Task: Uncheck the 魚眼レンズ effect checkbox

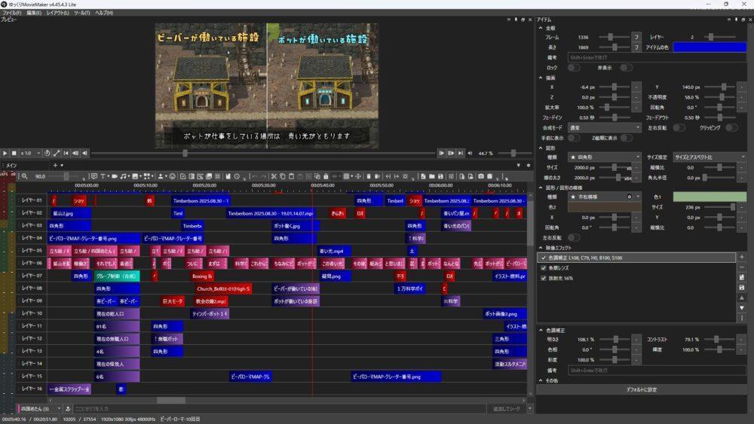Action: tap(544, 267)
